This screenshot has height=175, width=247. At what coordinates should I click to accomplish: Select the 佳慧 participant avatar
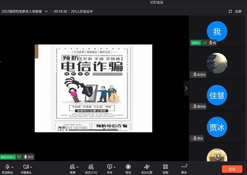(217, 95)
